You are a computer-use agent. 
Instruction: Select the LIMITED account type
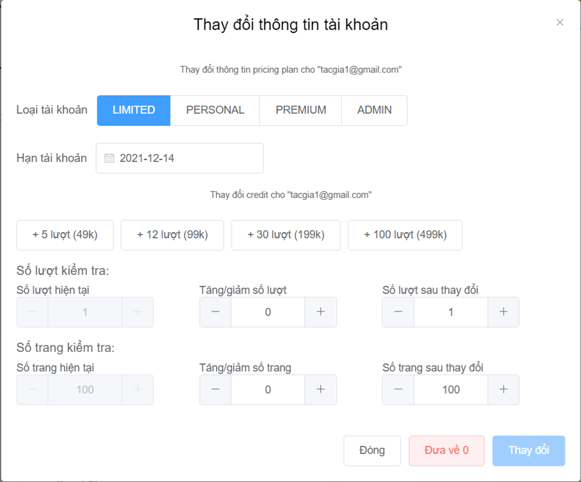(134, 110)
